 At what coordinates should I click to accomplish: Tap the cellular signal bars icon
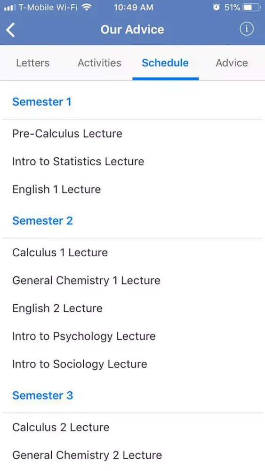tap(9, 7)
